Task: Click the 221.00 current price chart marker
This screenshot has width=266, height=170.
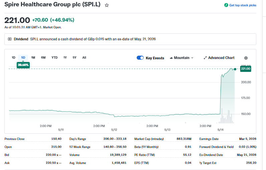Action: pos(246,69)
